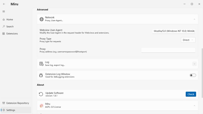Expand the Log section
The height and width of the screenshot is (114, 203).
click(194, 64)
